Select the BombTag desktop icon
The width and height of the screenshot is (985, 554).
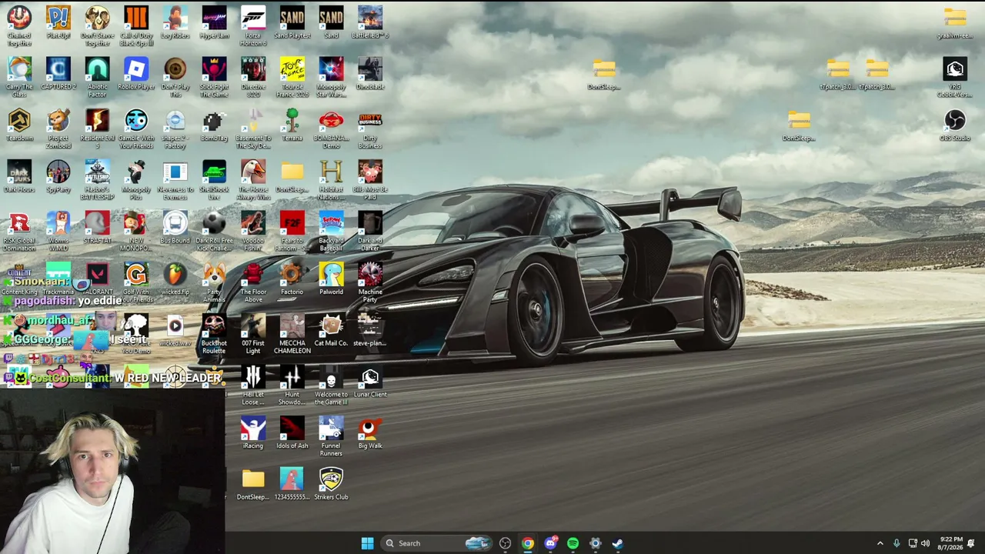(x=214, y=125)
